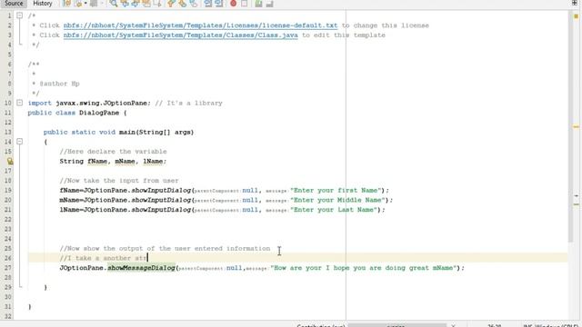
Task: Click the navigate Back toolbar icon
Action: pyautogui.click(x=78, y=4)
